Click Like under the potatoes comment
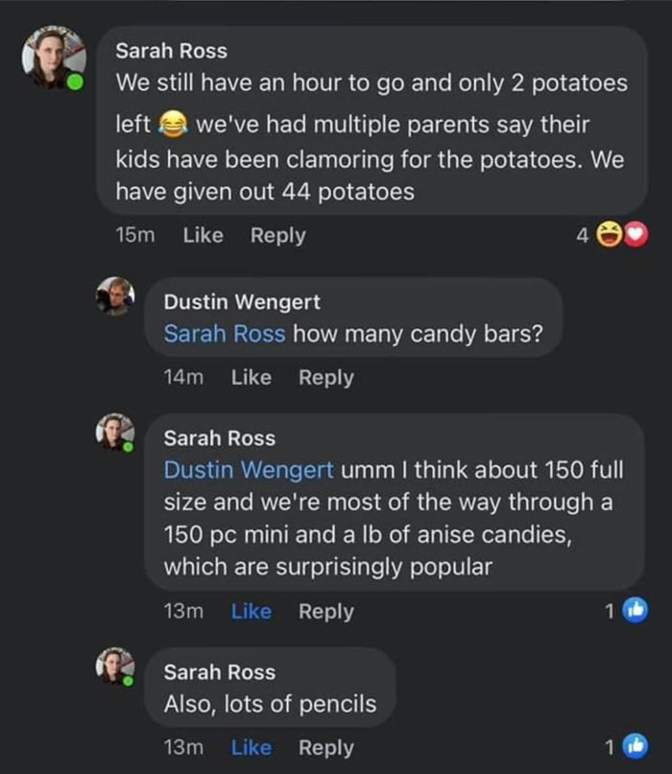This screenshot has width=672, height=774. [x=204, y=235]
